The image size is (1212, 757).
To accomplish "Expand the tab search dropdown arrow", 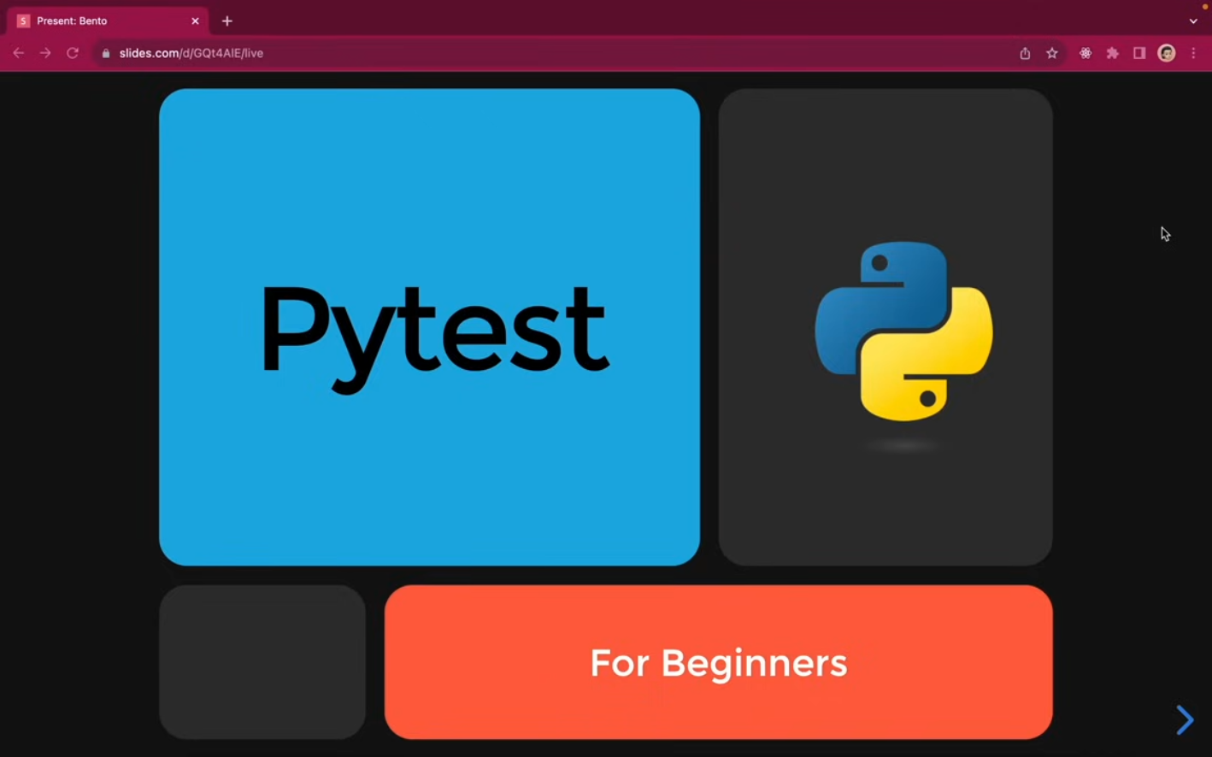I will click(1193, 21).
